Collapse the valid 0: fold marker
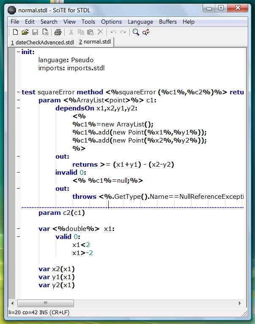 18,236
